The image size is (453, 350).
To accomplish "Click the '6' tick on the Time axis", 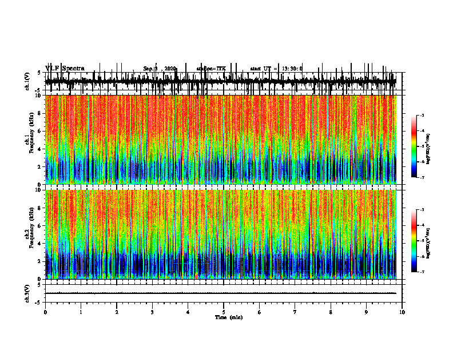I will point(260,312).
